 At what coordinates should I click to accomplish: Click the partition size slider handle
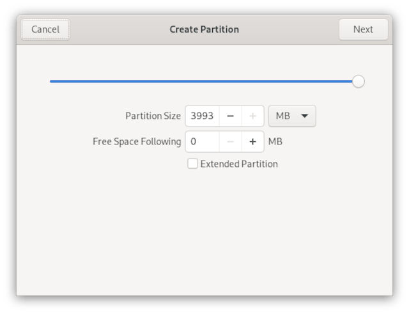359,81
